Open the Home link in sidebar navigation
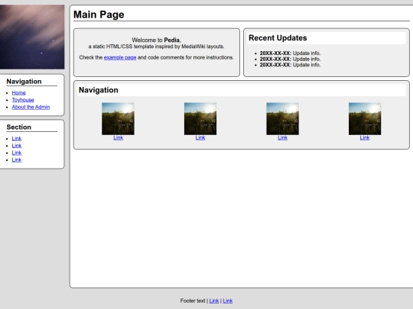Image resolution: width=413 pixels, height=309 pixels. click(x=18, y=93)
